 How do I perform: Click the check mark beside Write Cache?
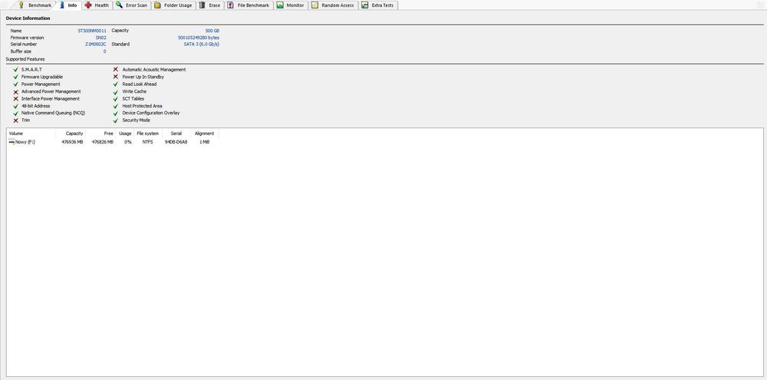[x=116, y=91]
